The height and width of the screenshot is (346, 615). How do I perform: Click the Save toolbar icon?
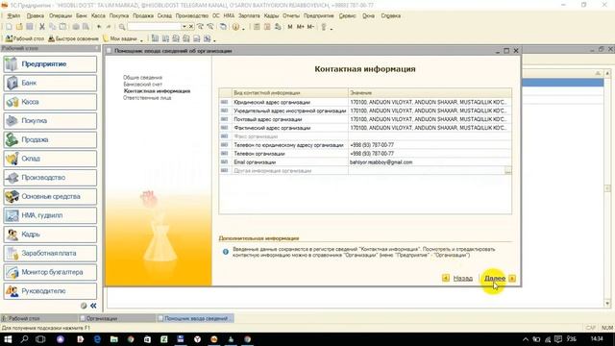(30, 27)
